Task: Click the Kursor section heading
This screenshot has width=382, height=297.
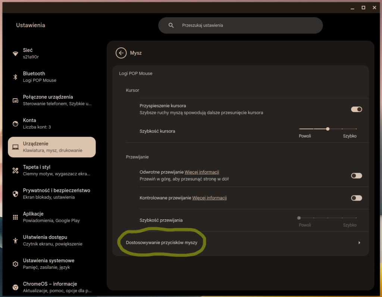Action: coord(132,90)
